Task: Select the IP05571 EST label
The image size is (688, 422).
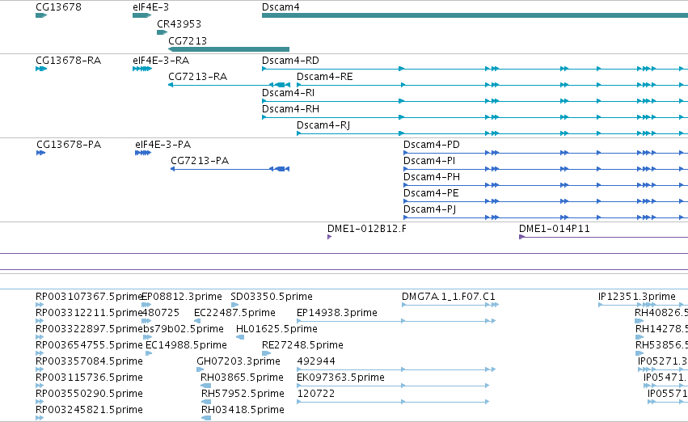Action: [667, 394]
